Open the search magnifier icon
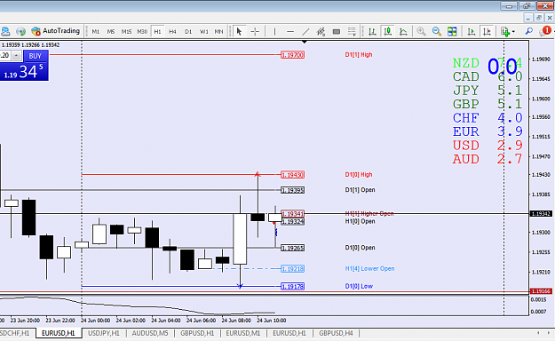This screenshot has height=341, width=555. tap(529, 31)
